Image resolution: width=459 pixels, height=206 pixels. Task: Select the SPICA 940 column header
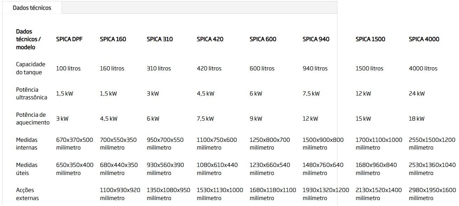316,39
